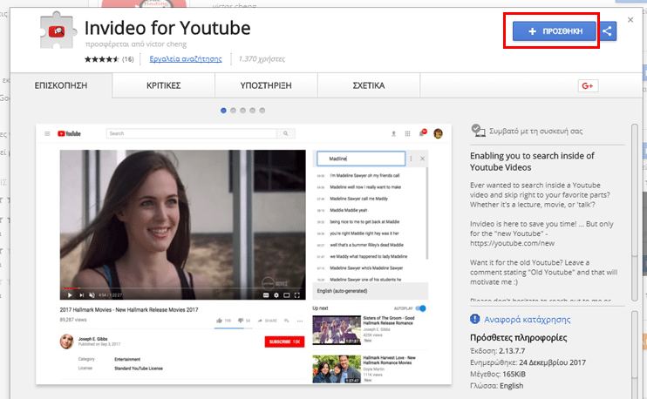Screen dimensions: 647x399
Task: Click the red SUBSCRIBE 15K button
Action: click(x=284, y=342)
